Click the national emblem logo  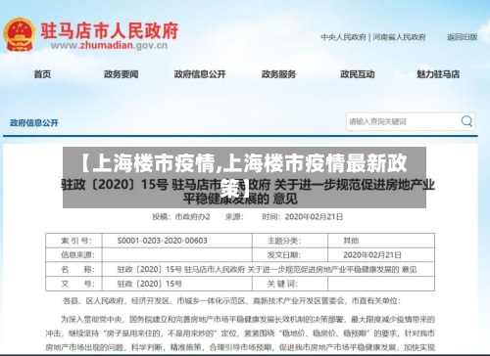pos(20,35)
